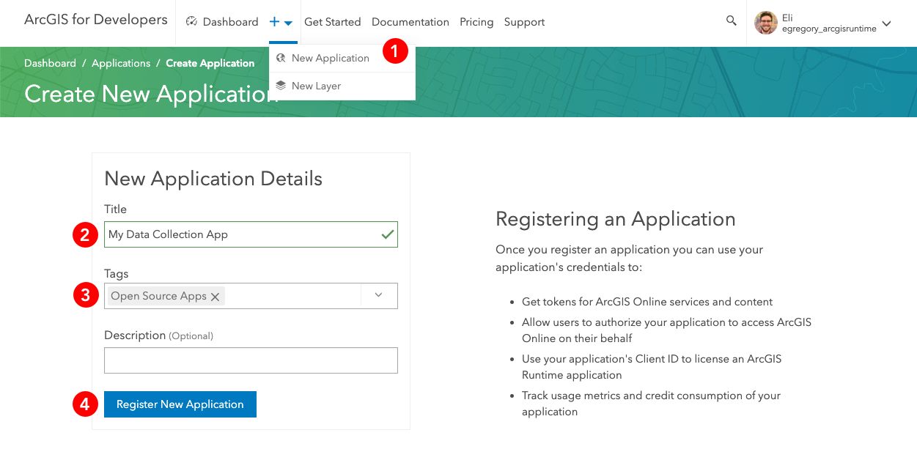917x460 pixels.
Task: Open the user account dropdown chevron
Action: [886, 23]
